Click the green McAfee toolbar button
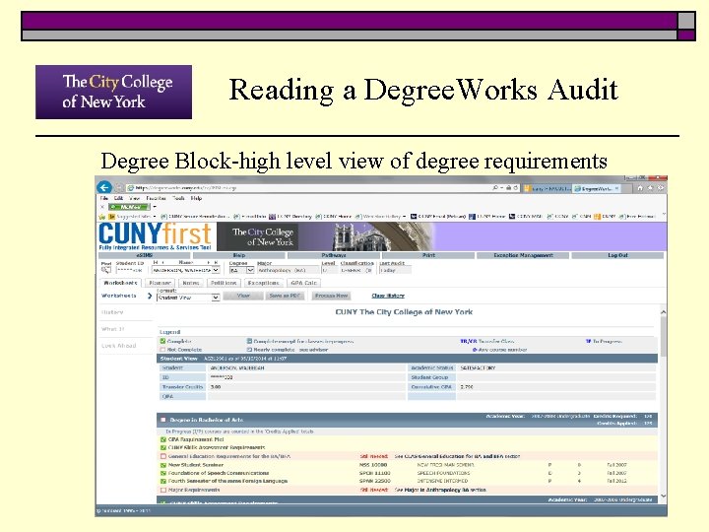Screen dimensions: 709x532 pyautogui.click(x=129, y=207)
